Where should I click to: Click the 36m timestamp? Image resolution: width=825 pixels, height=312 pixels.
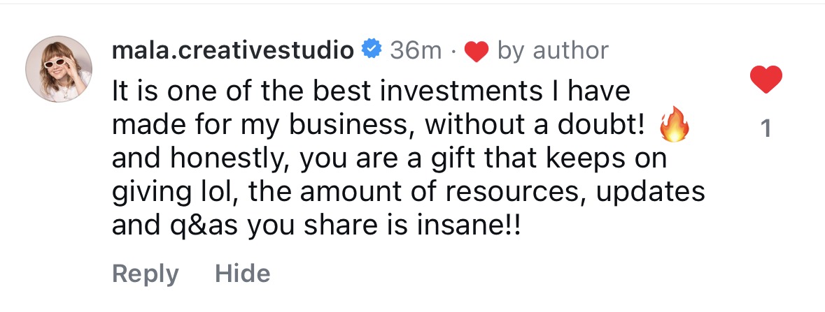point(416,50)
